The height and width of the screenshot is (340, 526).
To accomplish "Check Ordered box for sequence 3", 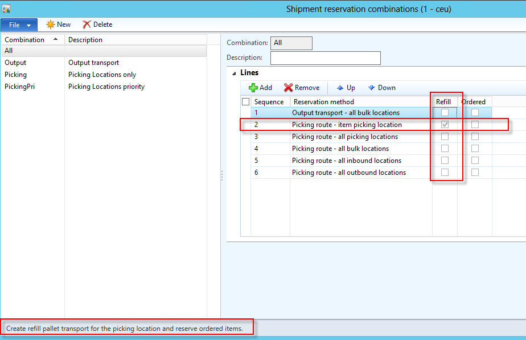I will tap(475, 137).
